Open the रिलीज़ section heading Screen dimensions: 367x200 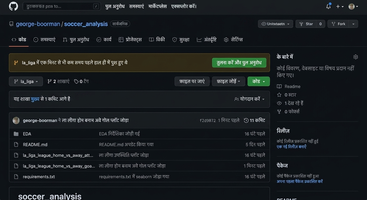coord(283,131)
